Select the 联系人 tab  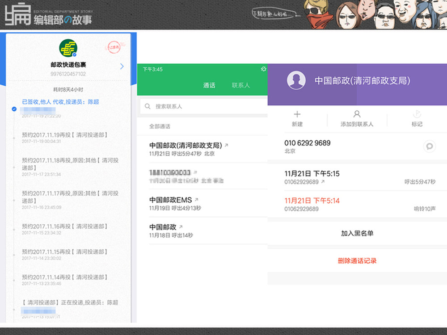coord(241,85)
